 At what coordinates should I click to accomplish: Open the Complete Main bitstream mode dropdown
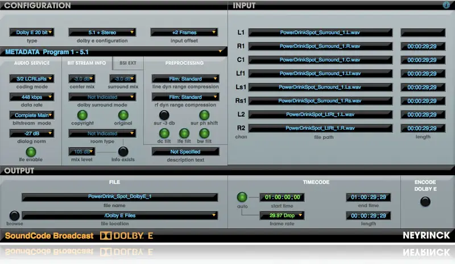[x=32, y=115]
